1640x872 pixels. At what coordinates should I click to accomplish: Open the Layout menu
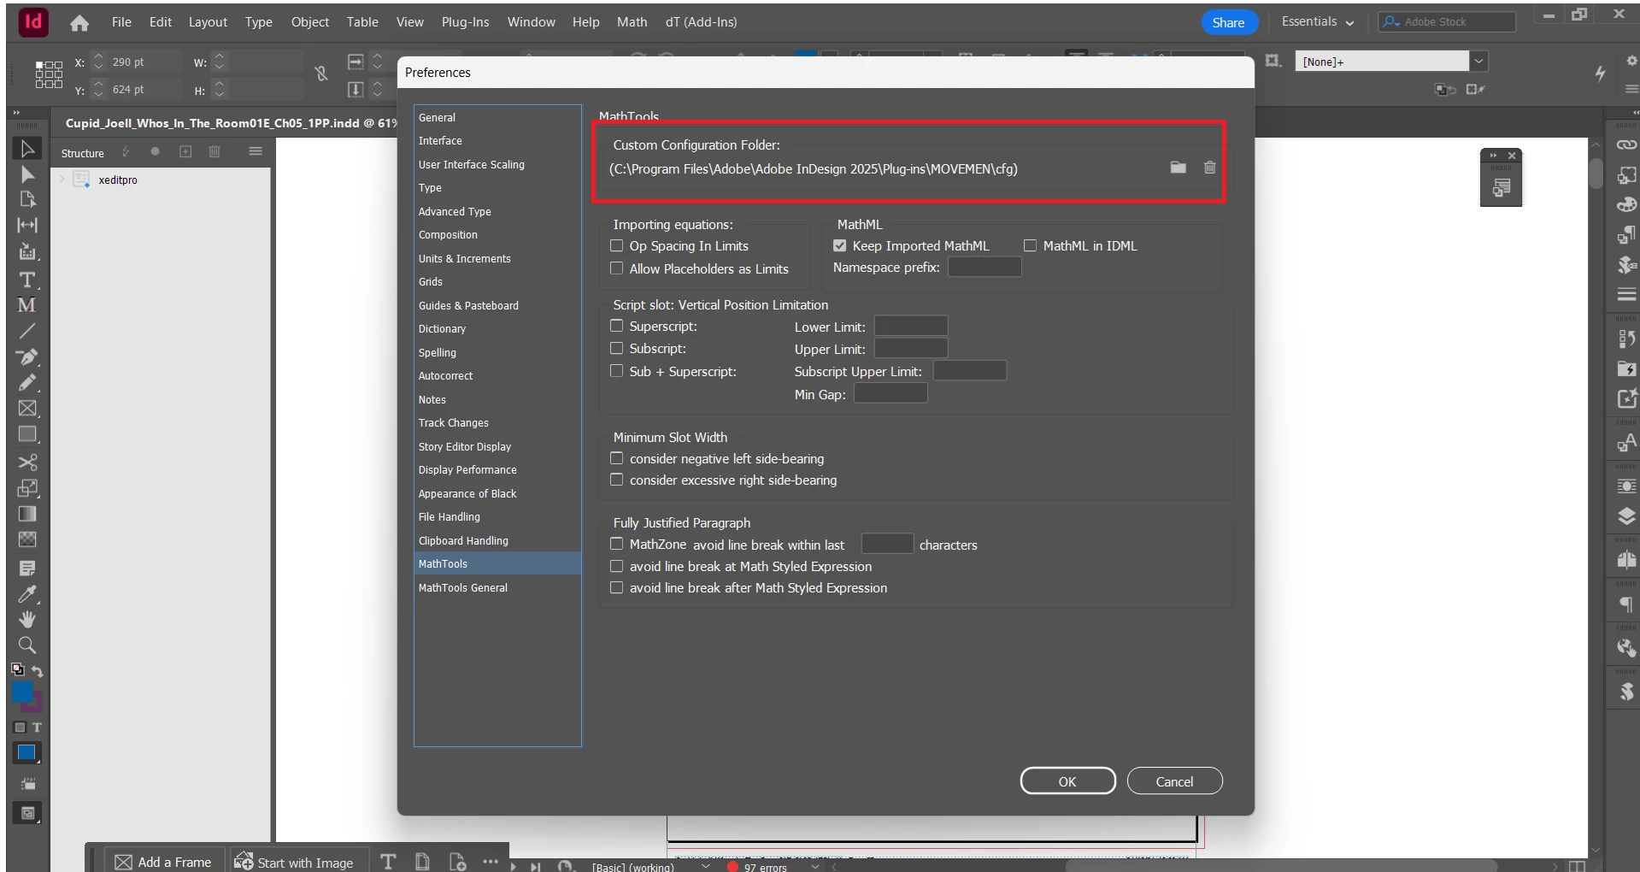pyautogui.click(x=208, y=22)
